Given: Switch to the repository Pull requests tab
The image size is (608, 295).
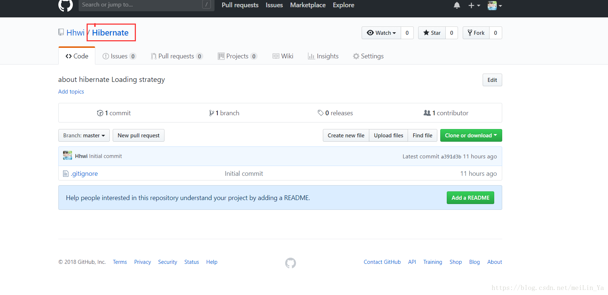Looking at the screenshot, I should (177, 56).
